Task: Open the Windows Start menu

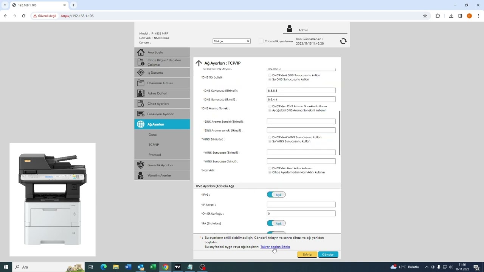Action: (x=6, y=267)
